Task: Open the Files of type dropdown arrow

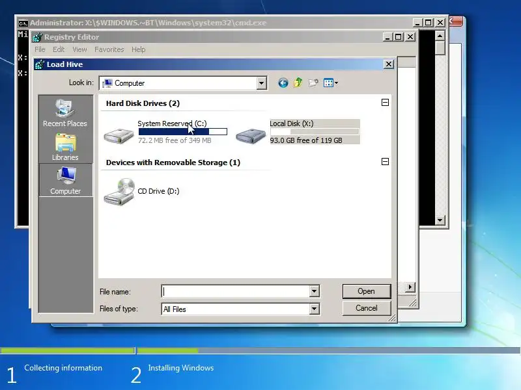Action: click(314, 309)
